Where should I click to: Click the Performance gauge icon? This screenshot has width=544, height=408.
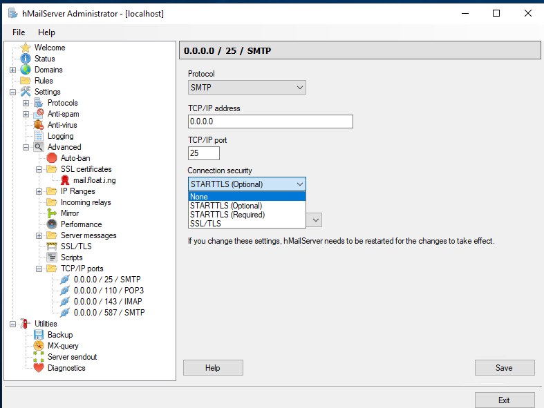click(x=52, y=224)
